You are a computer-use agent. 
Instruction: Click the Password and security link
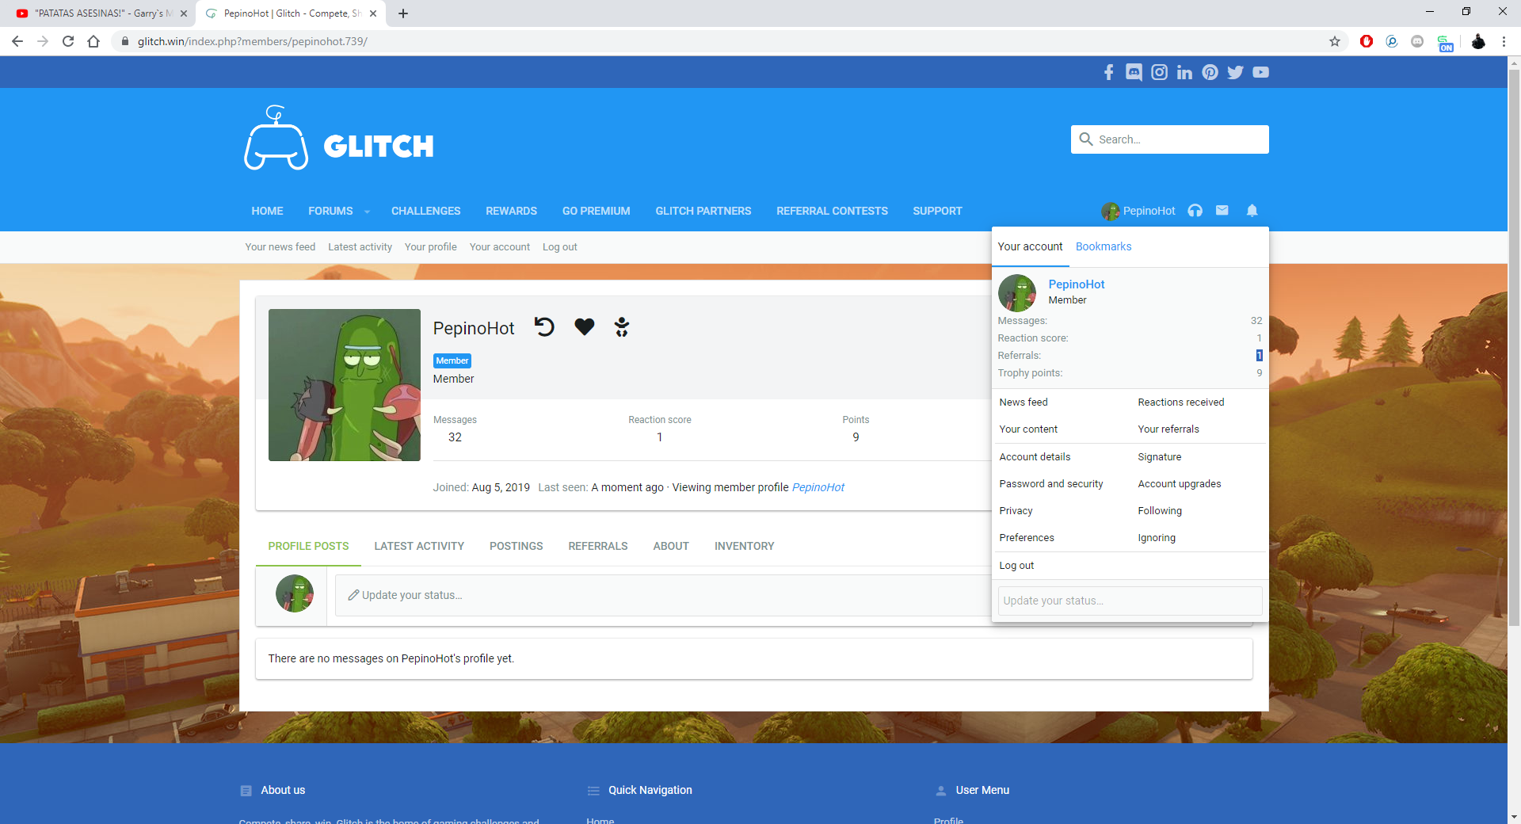(x=1050, y=484)
